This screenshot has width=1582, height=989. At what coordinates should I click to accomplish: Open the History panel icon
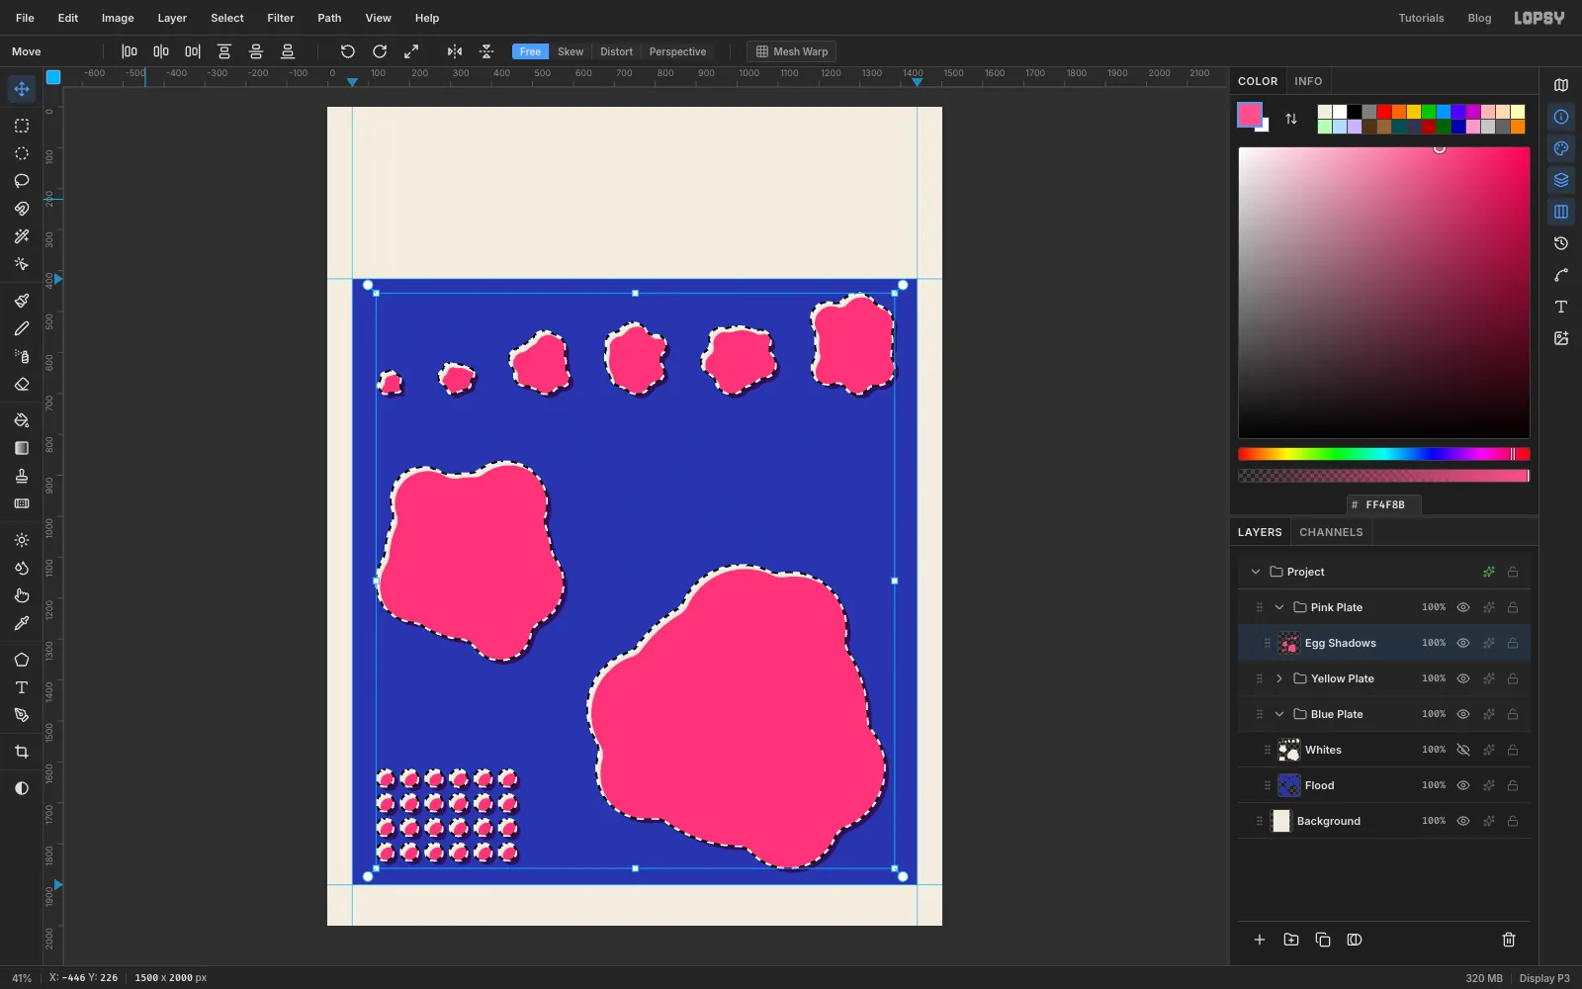point(1561,243)
